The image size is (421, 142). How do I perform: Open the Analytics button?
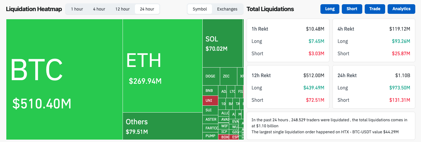401,9
